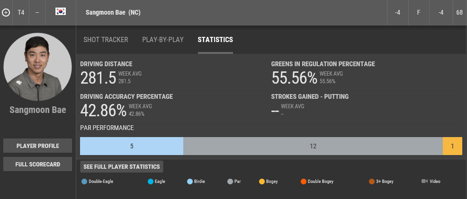
Task: Switch to the Shot Tracker tab
Action: (x=106, y=40)
